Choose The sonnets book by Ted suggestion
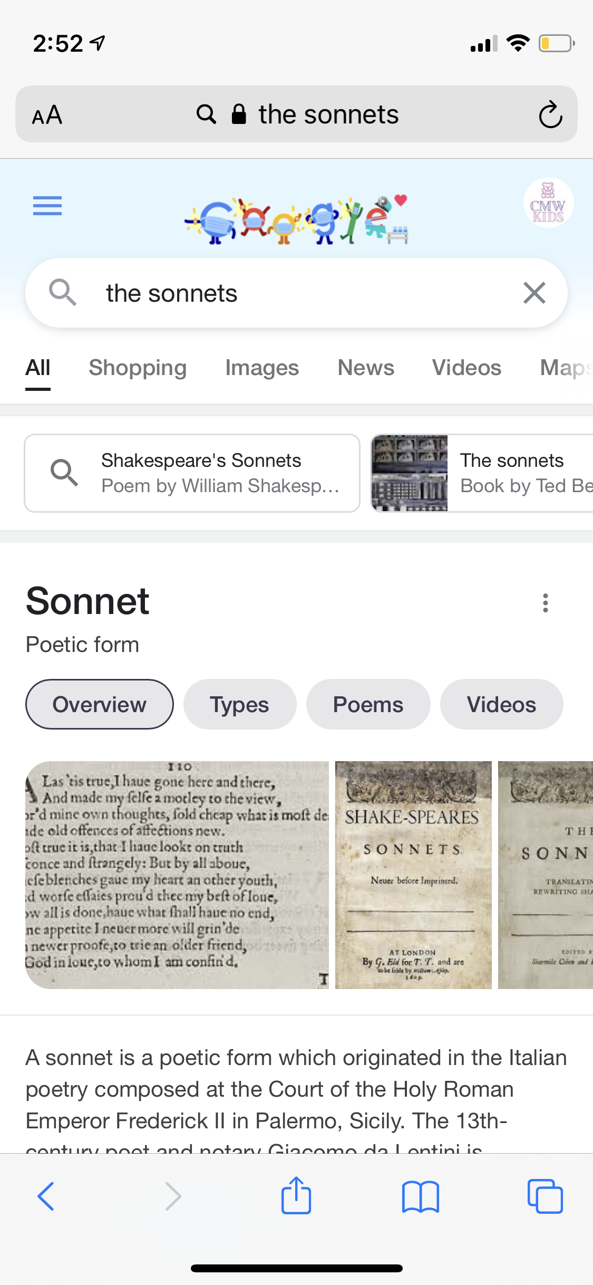Screen dimensions: 593x1285 482,473
